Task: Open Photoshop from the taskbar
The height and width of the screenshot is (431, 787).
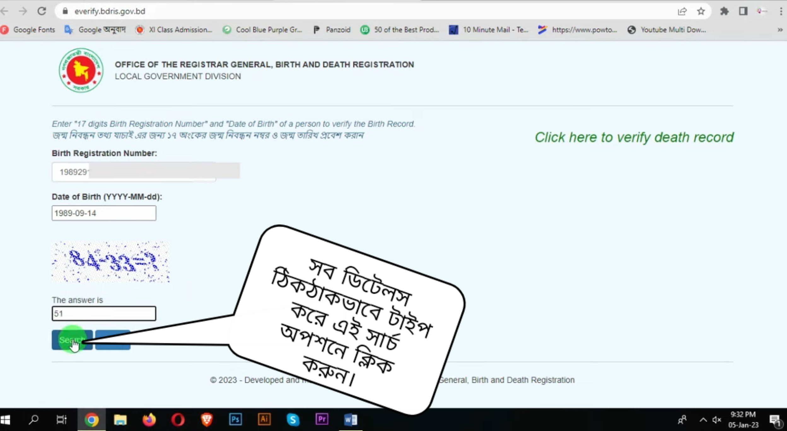Action: (235, 419)
